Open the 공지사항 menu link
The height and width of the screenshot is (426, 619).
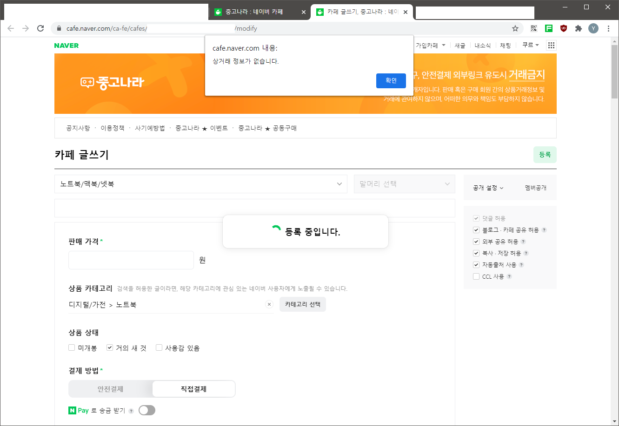pos(78,128)
